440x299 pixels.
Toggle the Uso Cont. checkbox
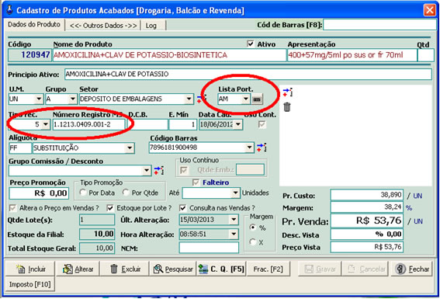point(262,124)
